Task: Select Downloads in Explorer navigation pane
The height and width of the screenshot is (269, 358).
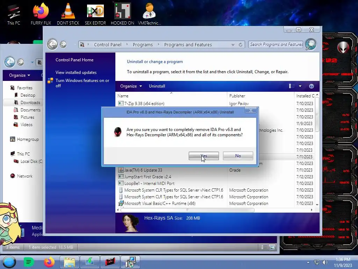Action: click(x=30, y=103)
